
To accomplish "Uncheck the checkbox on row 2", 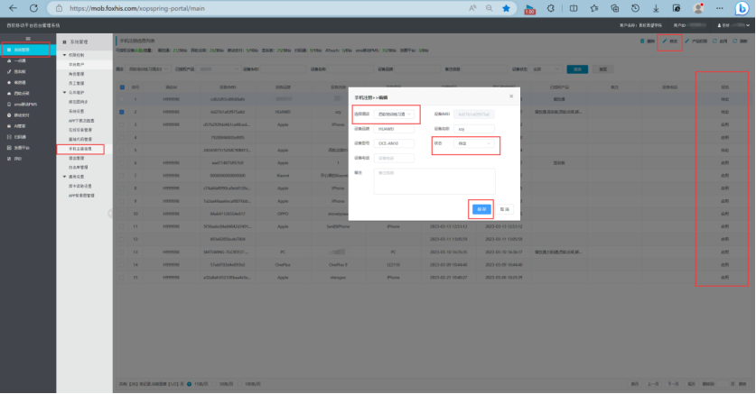I will (x=123, y=113).
